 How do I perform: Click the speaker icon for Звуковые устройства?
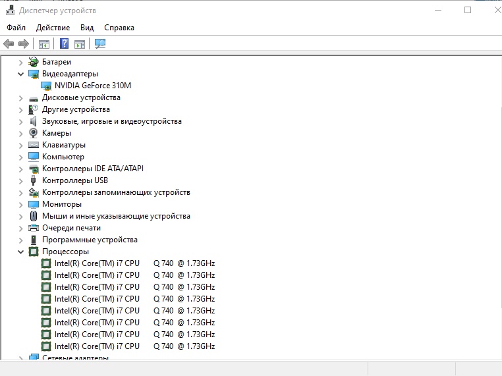click(33, 121)
